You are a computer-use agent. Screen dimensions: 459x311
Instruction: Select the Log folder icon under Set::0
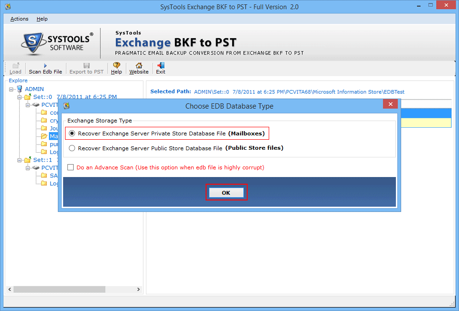(x=44, y=152)
